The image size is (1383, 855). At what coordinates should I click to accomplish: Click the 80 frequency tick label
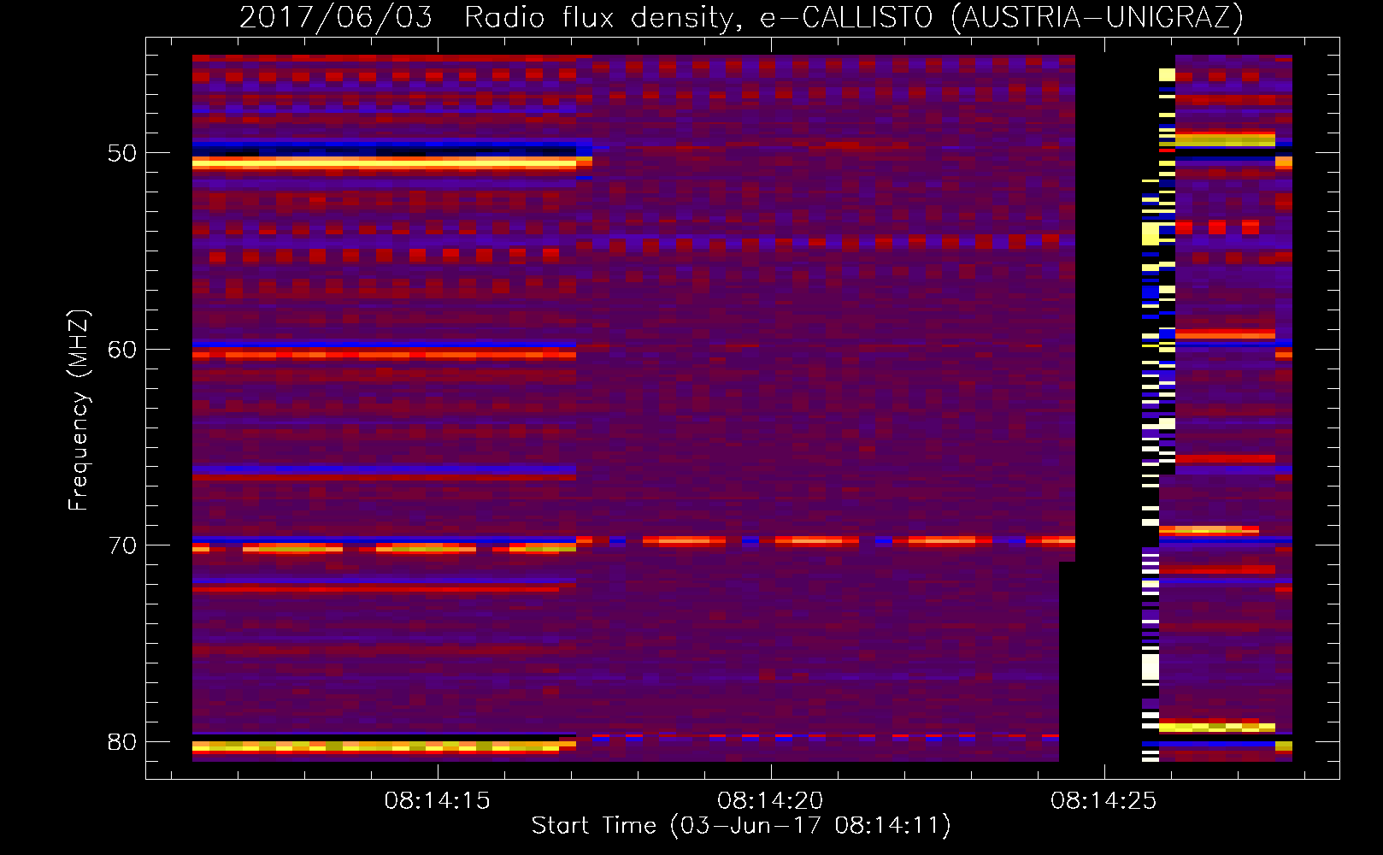click(122, 742)
